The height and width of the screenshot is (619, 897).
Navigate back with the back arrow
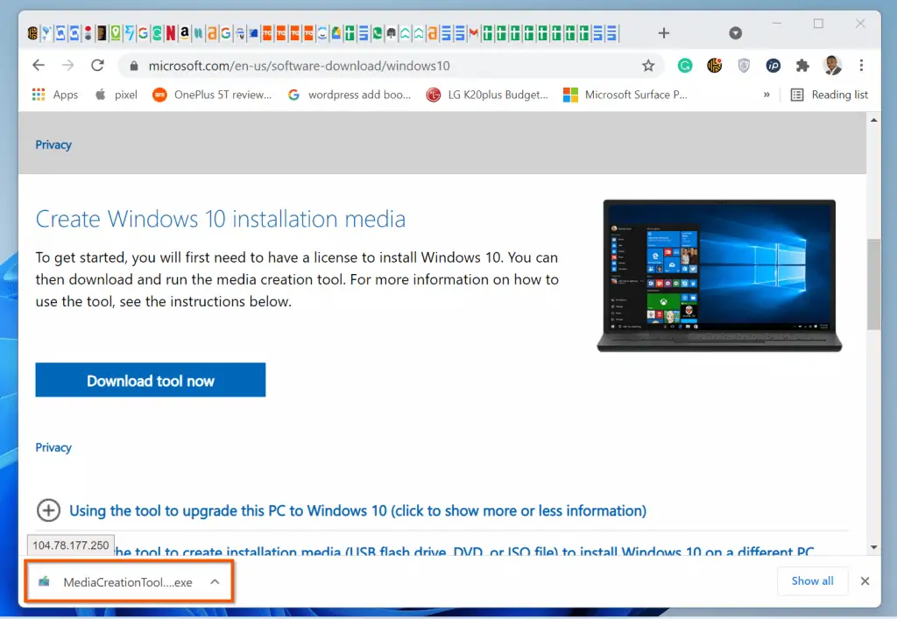[x=38, y=65]
